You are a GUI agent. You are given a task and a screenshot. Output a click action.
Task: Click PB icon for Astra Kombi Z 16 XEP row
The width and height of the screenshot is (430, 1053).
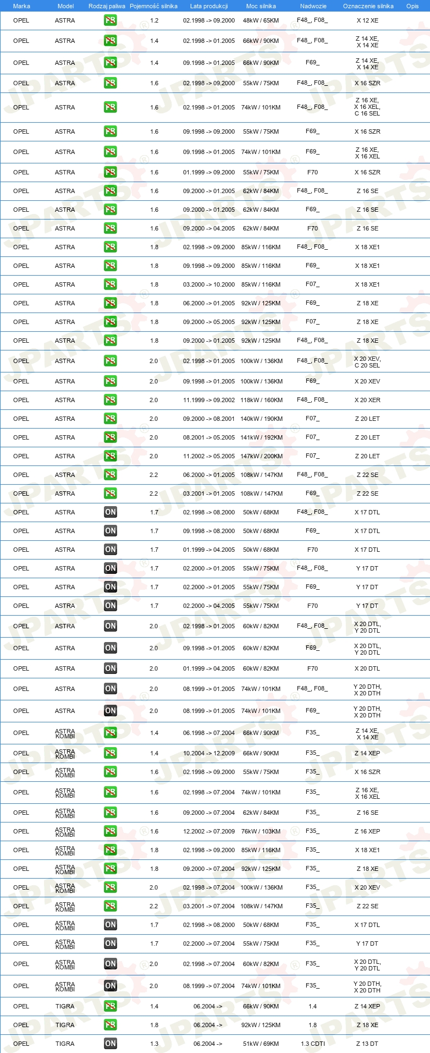click(x=111, y=831)
